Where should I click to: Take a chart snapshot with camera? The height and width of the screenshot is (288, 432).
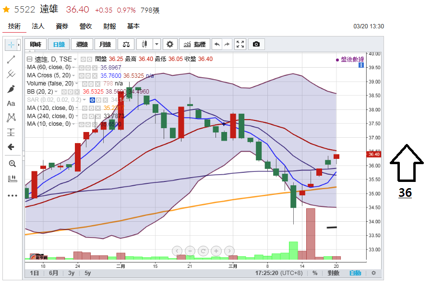click(256, 44)
